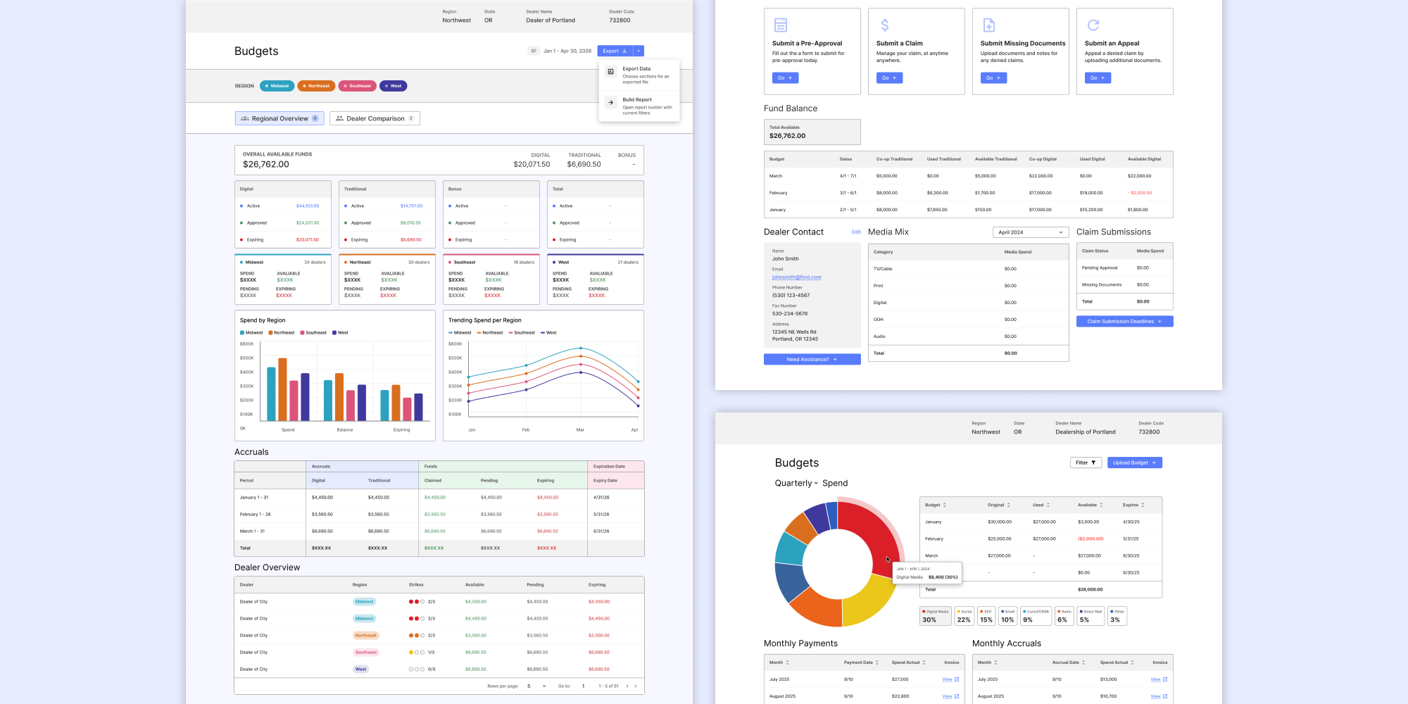Click the Submit an Appeal refresh icon
This screenshot has height=704, width=1408.
click(x=1093, y=25)
